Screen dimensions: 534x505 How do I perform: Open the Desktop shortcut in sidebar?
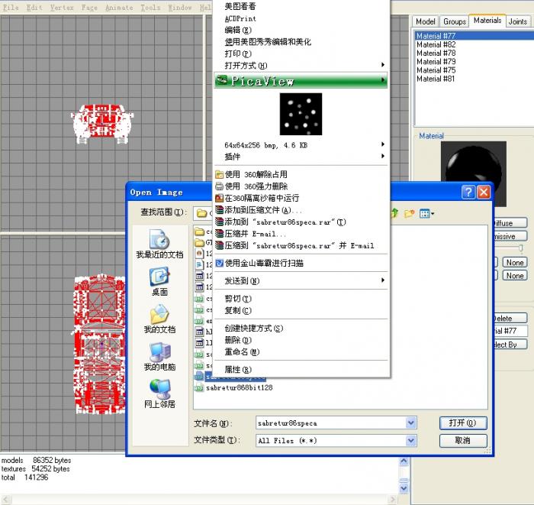159,277
